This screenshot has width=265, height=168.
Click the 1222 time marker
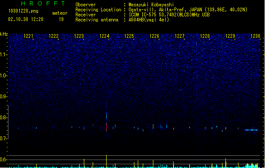point(54,36)
